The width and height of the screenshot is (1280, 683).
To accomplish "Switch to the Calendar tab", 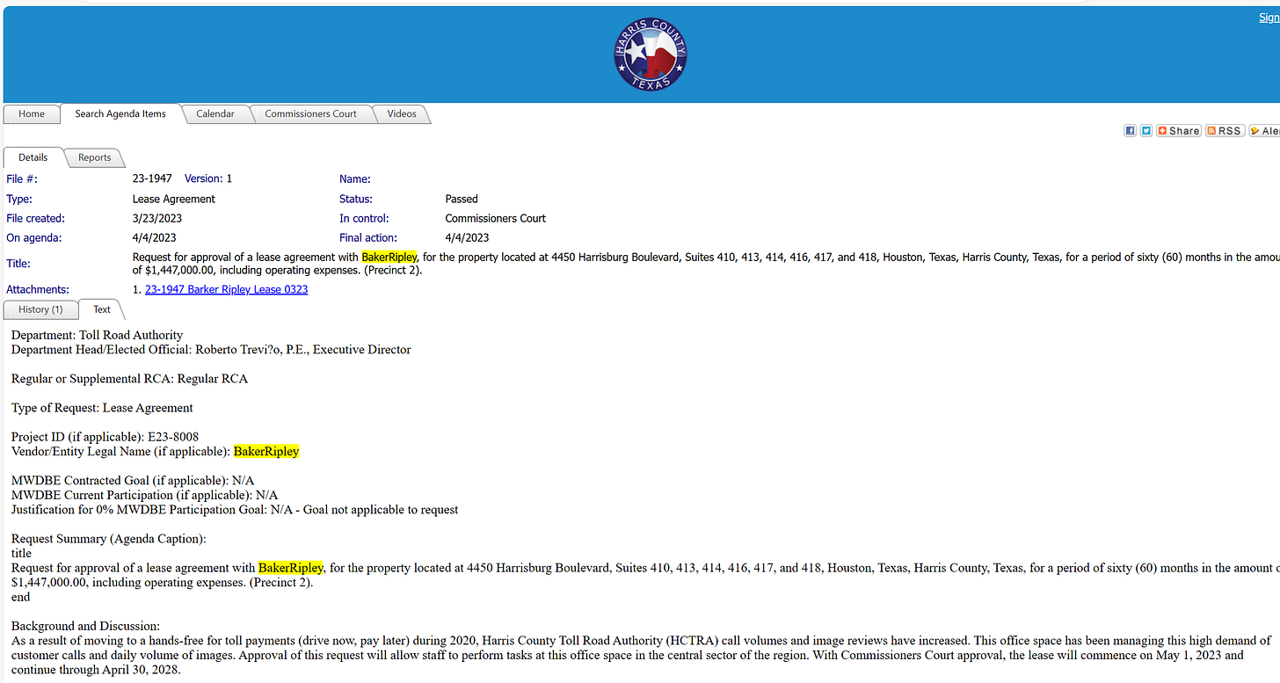I will [x=215, y=113].
